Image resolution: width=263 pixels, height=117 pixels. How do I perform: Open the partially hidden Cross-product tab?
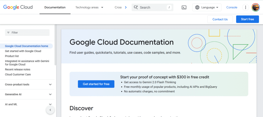pos(118,7)
